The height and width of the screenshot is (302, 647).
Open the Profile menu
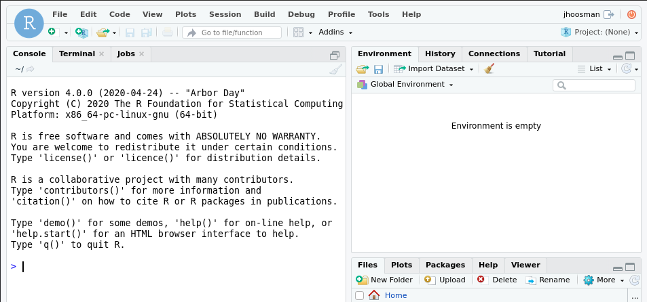click(341, 14)
